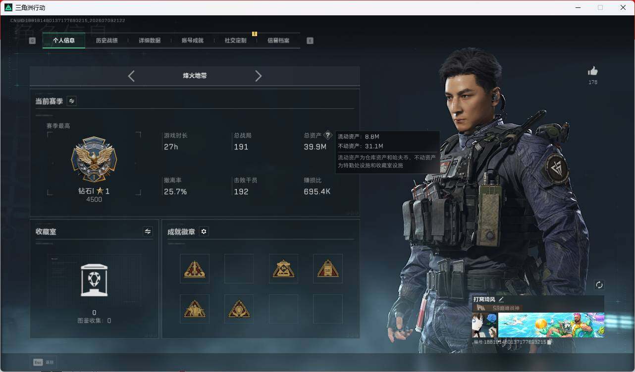Toggle season switch icon beside 当前赛季

(71, 101)
